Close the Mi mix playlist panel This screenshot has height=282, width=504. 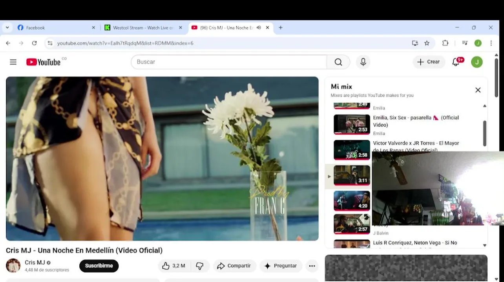(478, 90)
